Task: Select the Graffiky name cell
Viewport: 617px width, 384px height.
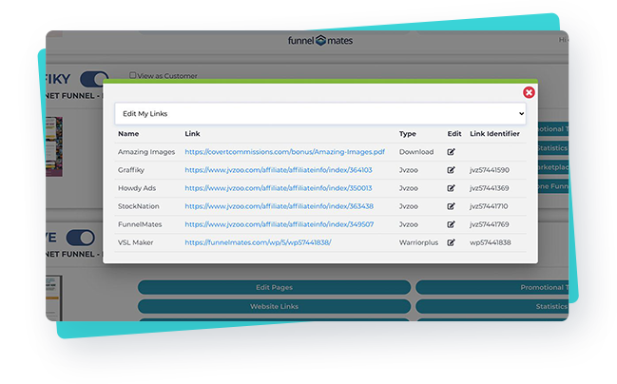Action: [131, 170]
